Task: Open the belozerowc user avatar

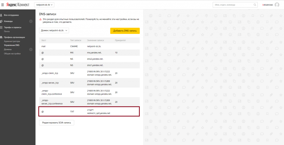Action: (x=277, y=5)
